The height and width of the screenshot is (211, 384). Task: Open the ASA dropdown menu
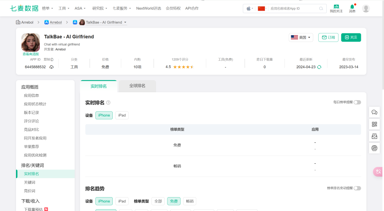[x=80, y=8]
